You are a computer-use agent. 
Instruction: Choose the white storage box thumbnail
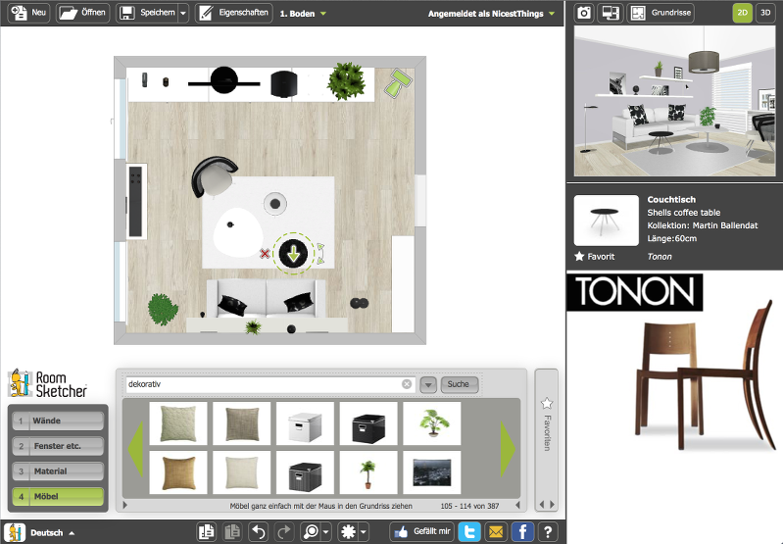click(x=305, y=423)
